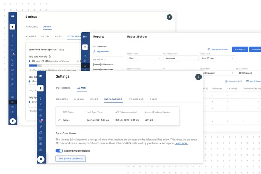Open the sequences branch icon in front Settings sidebar
The image size is (261, 174).
point(41,104)
